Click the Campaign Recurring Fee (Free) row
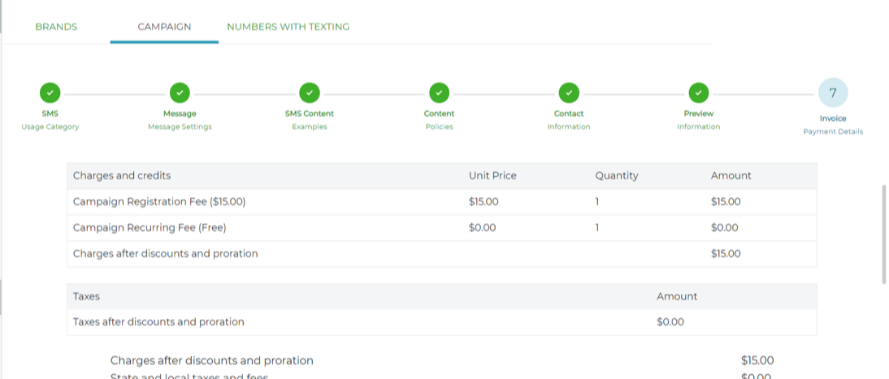 coord(150,228)
